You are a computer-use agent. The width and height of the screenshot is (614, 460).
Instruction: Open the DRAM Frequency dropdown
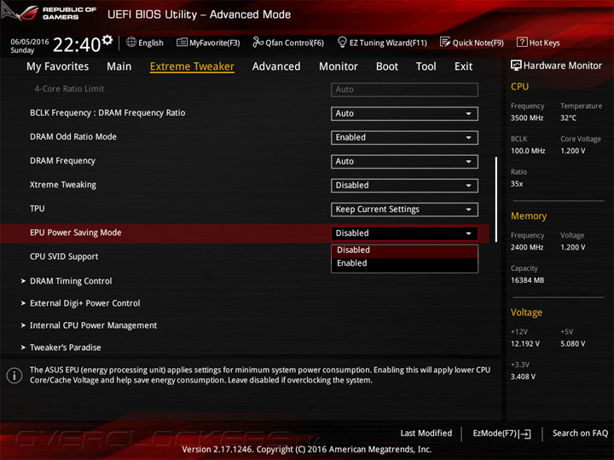[404, 162]
